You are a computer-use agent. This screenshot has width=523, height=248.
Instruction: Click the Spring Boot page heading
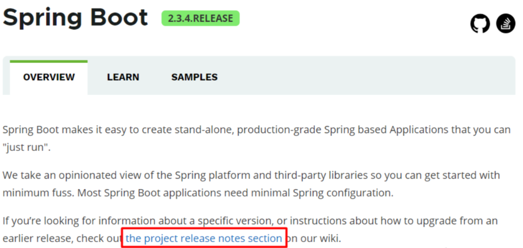pos(75,17)
